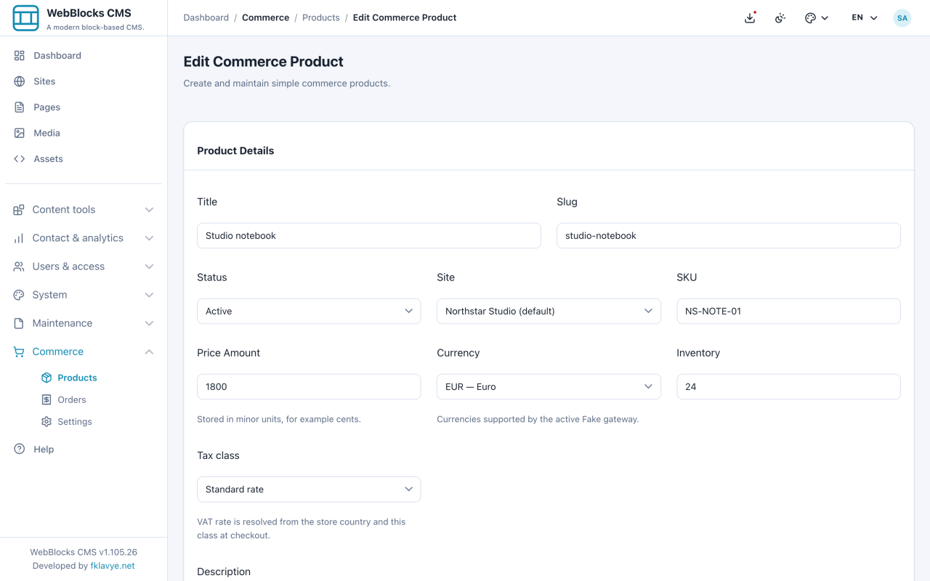The image size is (930, 581).
Task: Click the 'Stored in minor units' hint
Action: (x=279, y=419)
